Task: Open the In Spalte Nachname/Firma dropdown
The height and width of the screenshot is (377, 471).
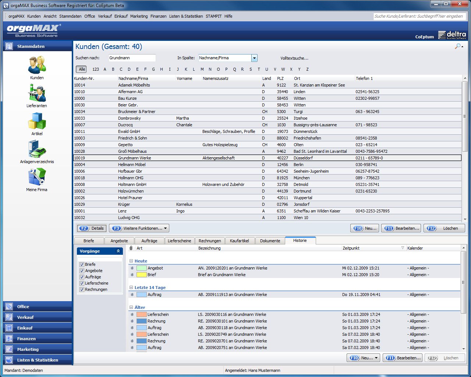Action: pyautogui.click(x=254, y=58)
